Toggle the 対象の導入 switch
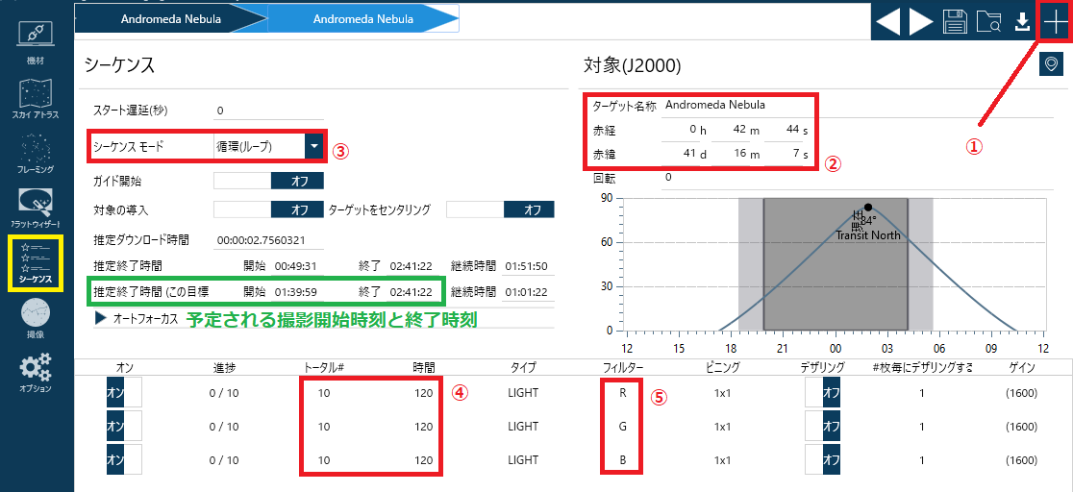 coord(268,209)
